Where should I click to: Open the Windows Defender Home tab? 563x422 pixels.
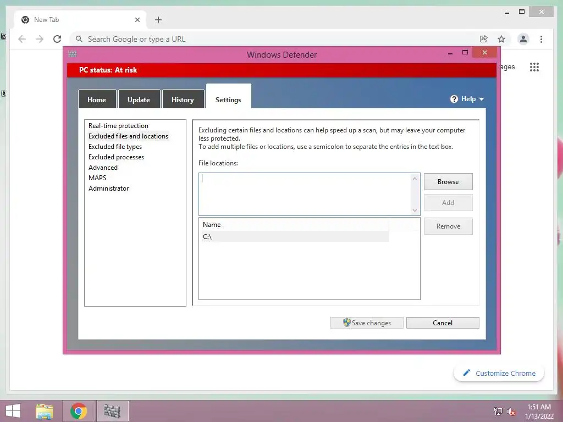pyautogui.click(x=97, y=99)
